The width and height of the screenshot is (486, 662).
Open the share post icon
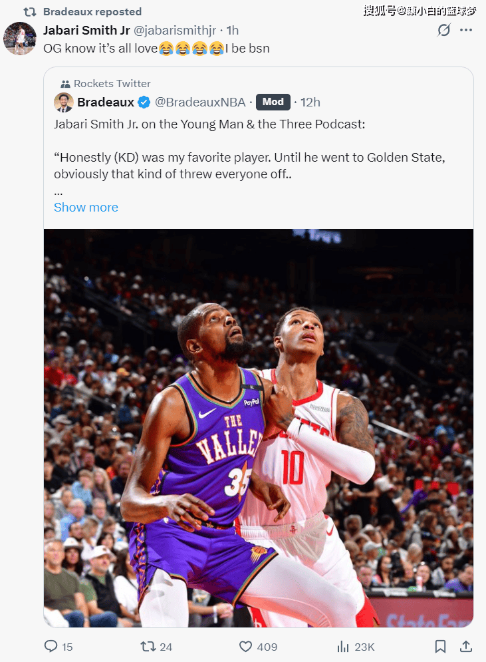pos(466,646)
